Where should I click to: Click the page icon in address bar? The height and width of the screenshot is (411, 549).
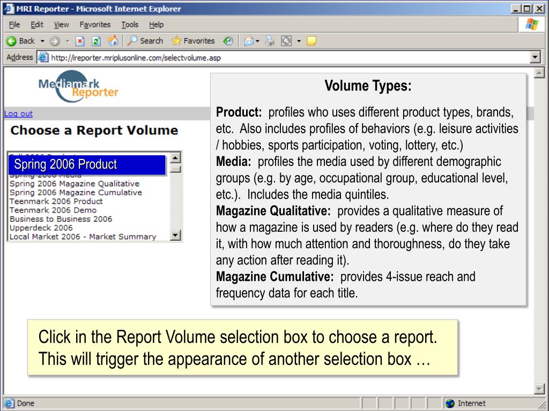click(x=43, y=57)
